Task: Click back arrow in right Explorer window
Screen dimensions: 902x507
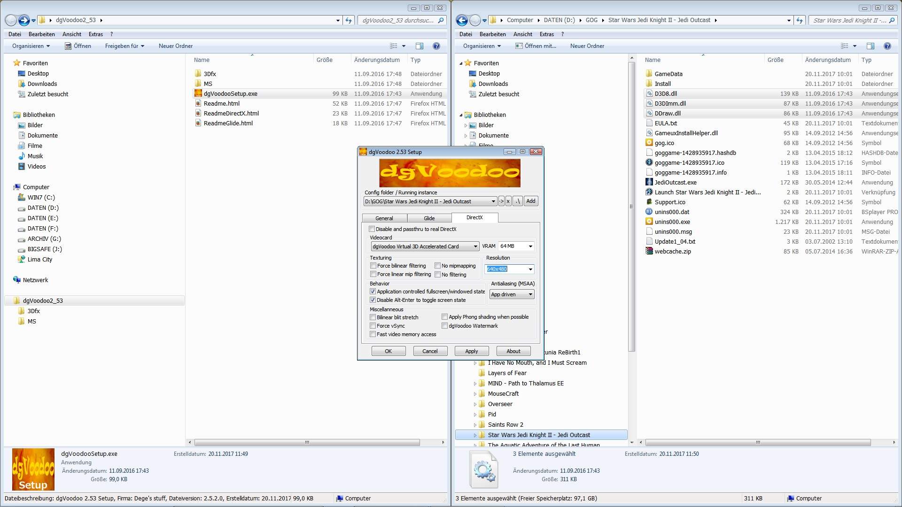Action: tap(462, 20)
